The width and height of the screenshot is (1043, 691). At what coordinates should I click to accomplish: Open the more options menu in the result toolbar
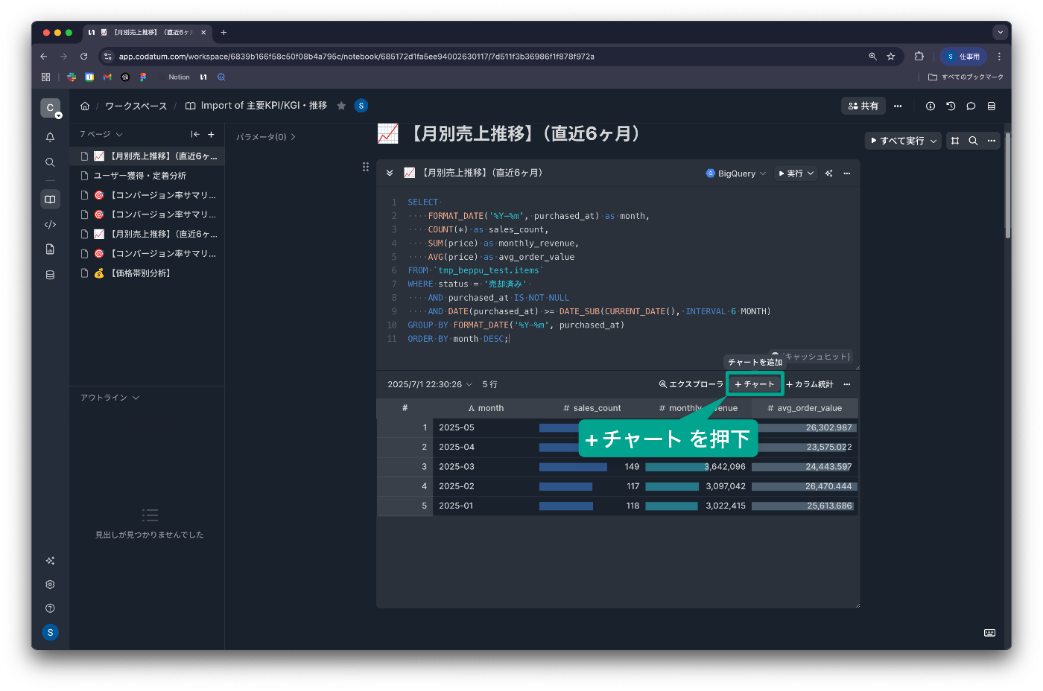point(846,384)
